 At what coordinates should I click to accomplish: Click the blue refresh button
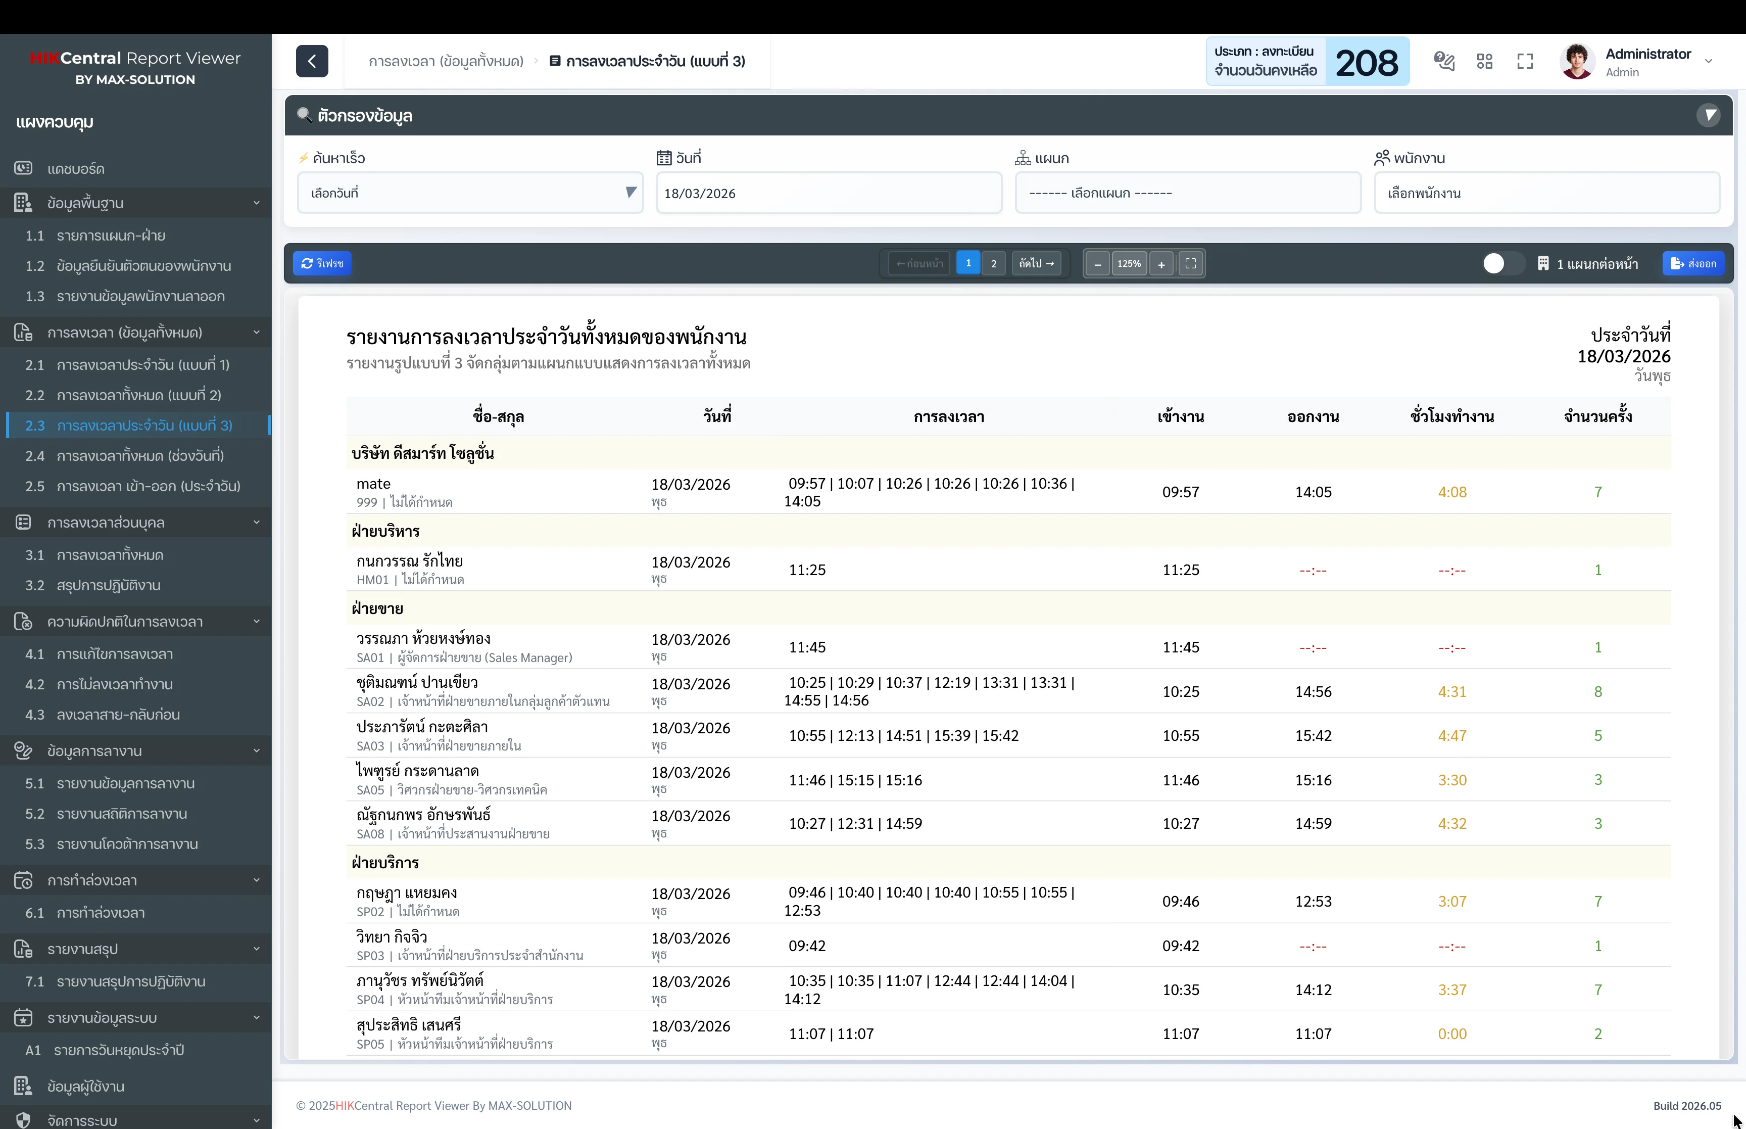tap(322, 264)
